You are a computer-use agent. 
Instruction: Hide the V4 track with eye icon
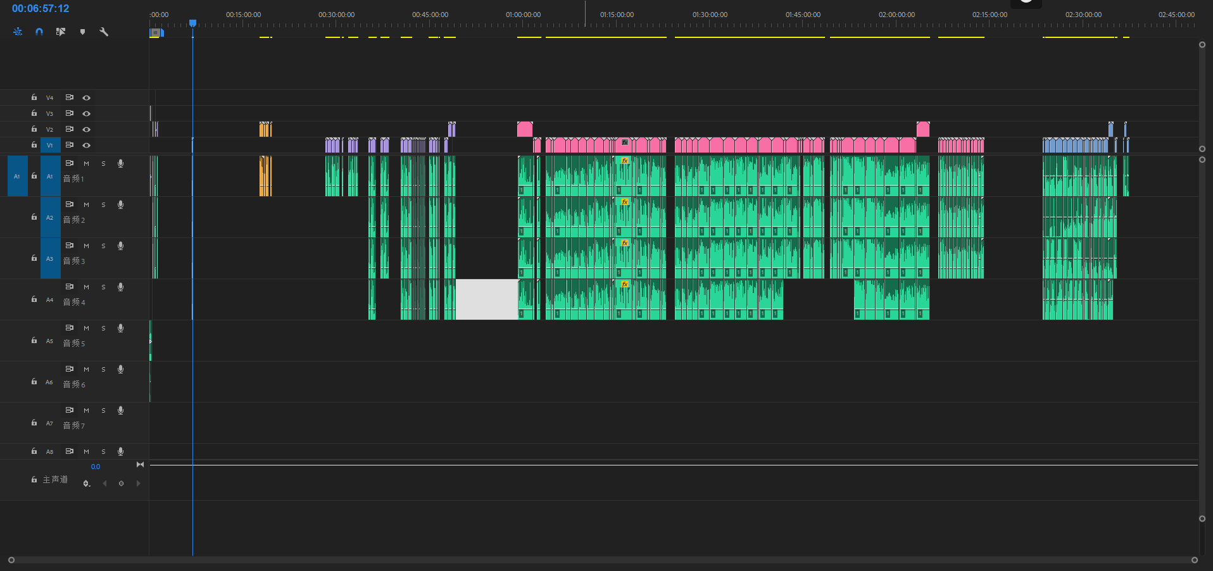click(x=87, y=98)
